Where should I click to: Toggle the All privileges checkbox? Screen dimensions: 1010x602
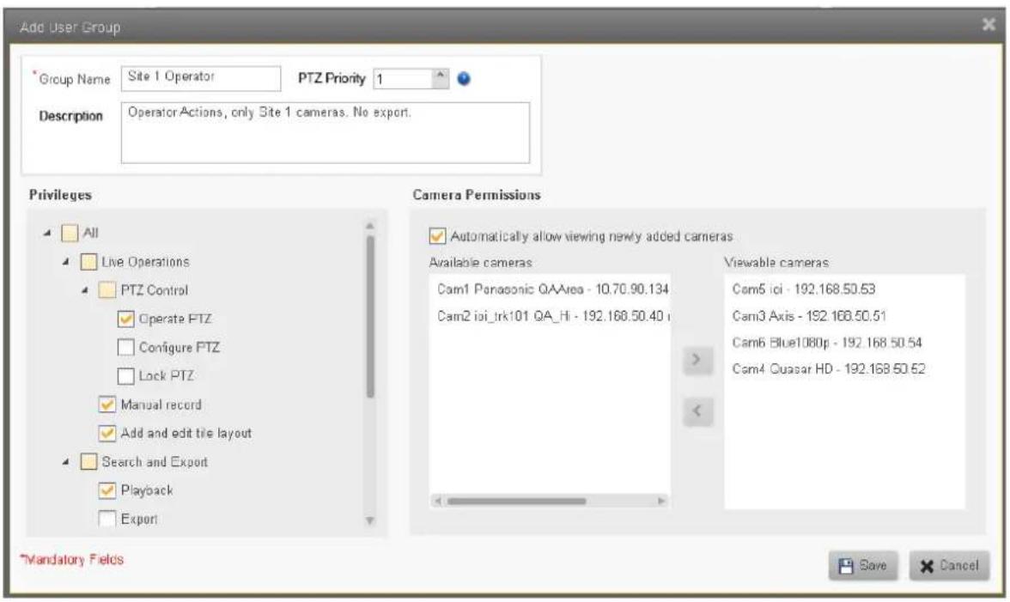69,233
